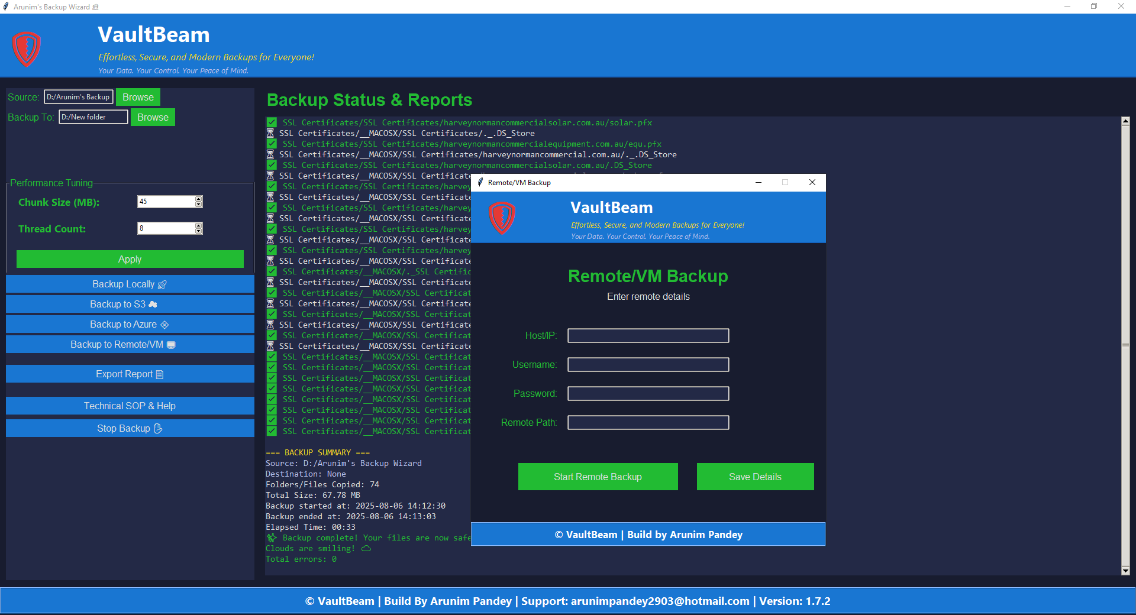1136x615 pixels.
Task: Click the app icon in the main title bar
Action: [7, 7]
